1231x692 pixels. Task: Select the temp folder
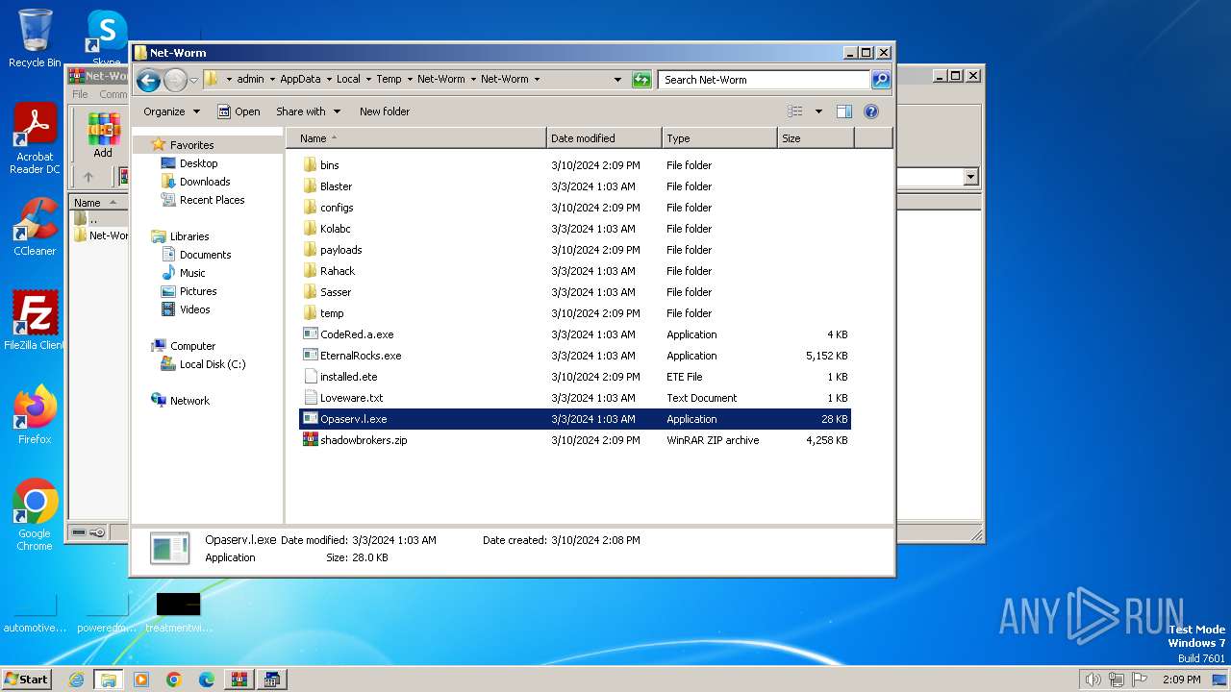(x=332, y=313)
